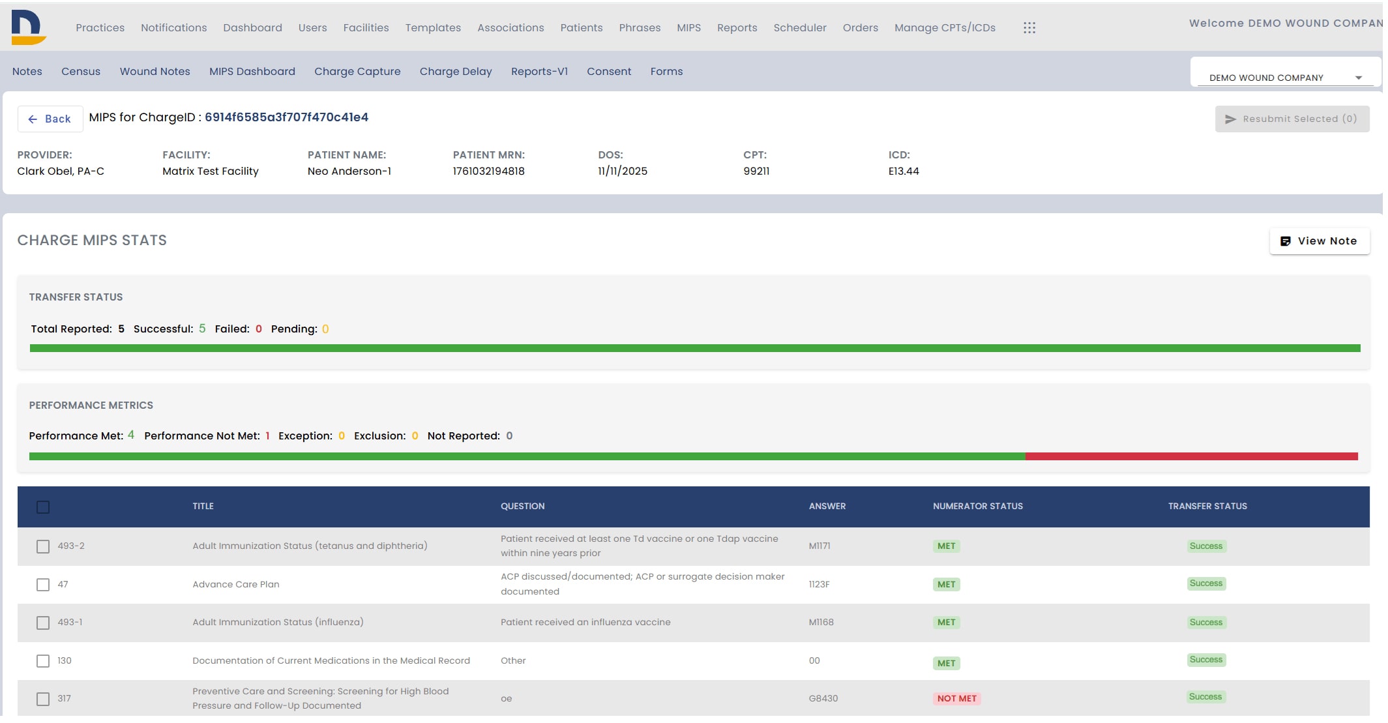Open the Practices menu
1388x723 pixels.
coord(100,27)
